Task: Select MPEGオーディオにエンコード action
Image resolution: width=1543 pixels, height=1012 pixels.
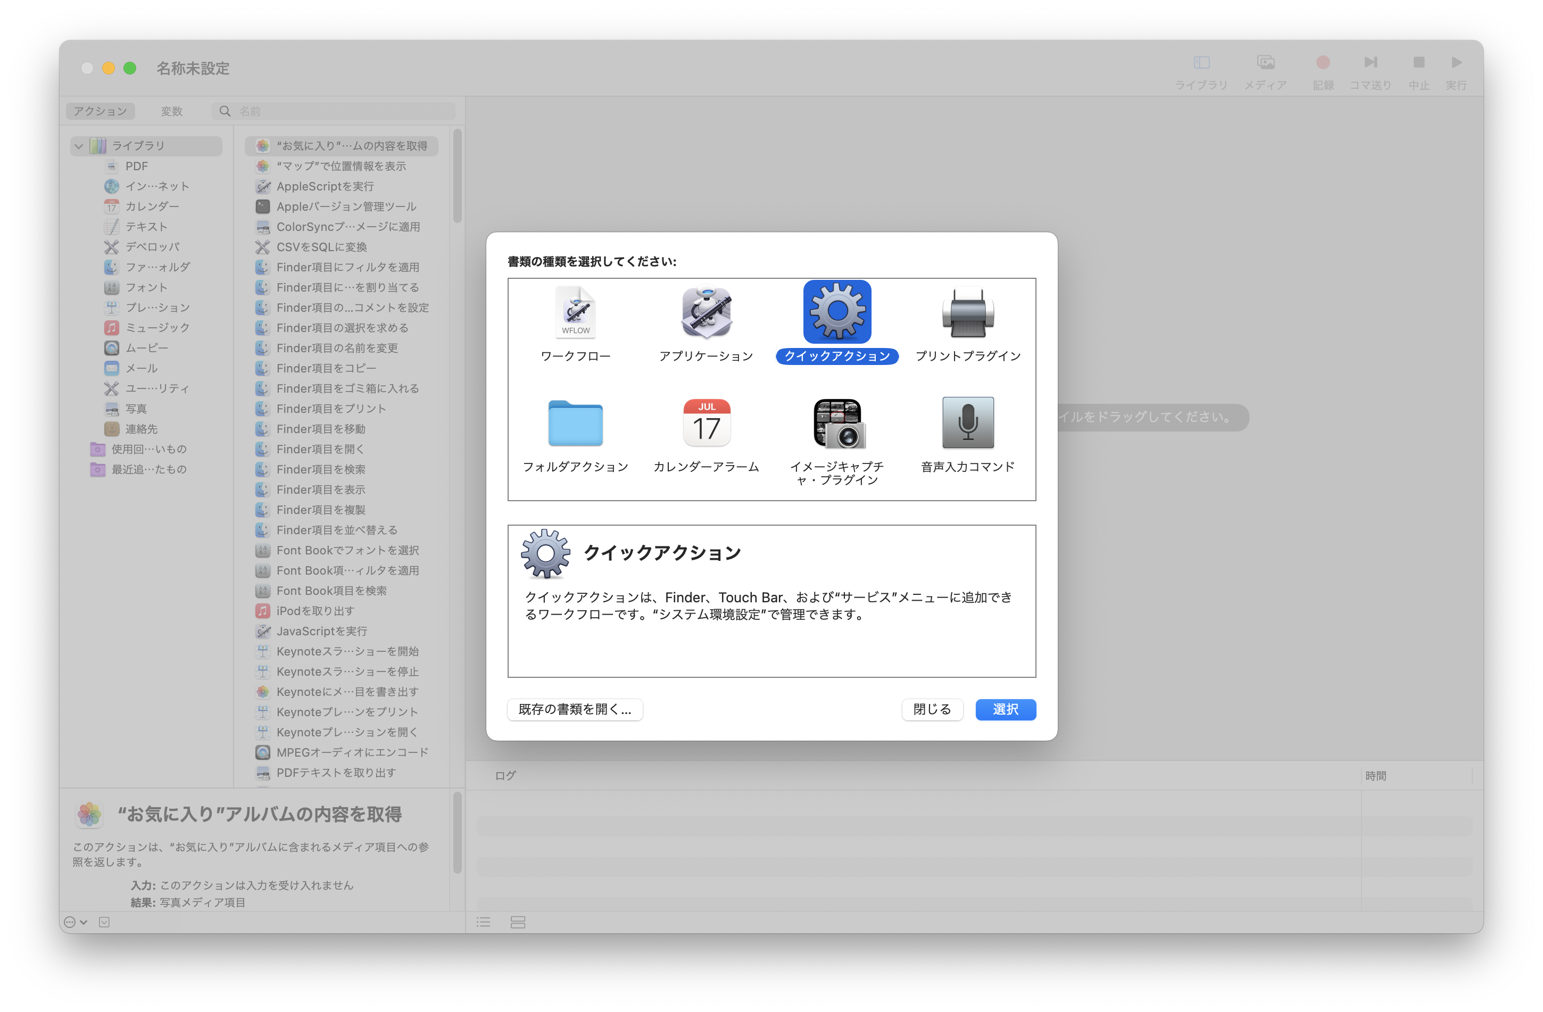Action: pos(342,752)
